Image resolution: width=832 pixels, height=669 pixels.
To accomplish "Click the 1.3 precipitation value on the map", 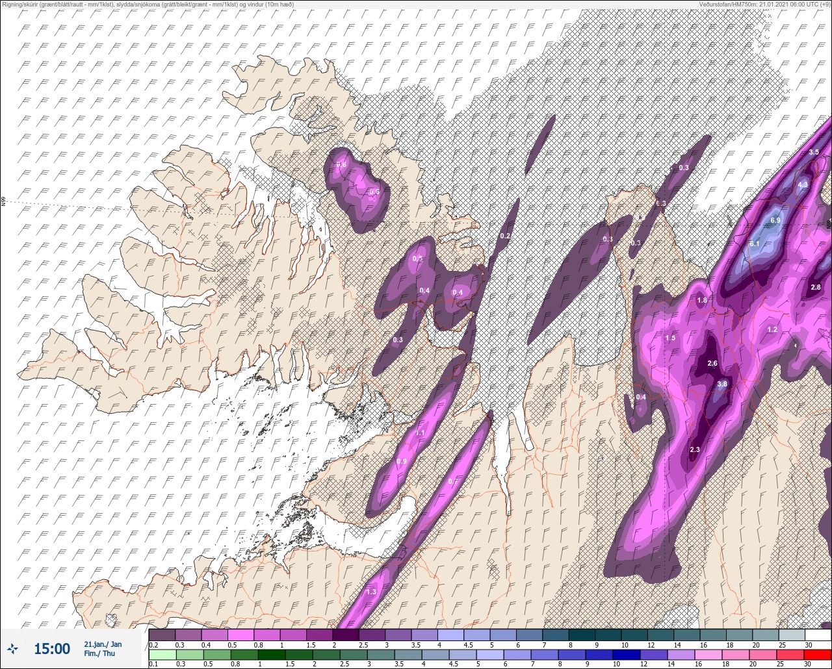I will 372,592.
